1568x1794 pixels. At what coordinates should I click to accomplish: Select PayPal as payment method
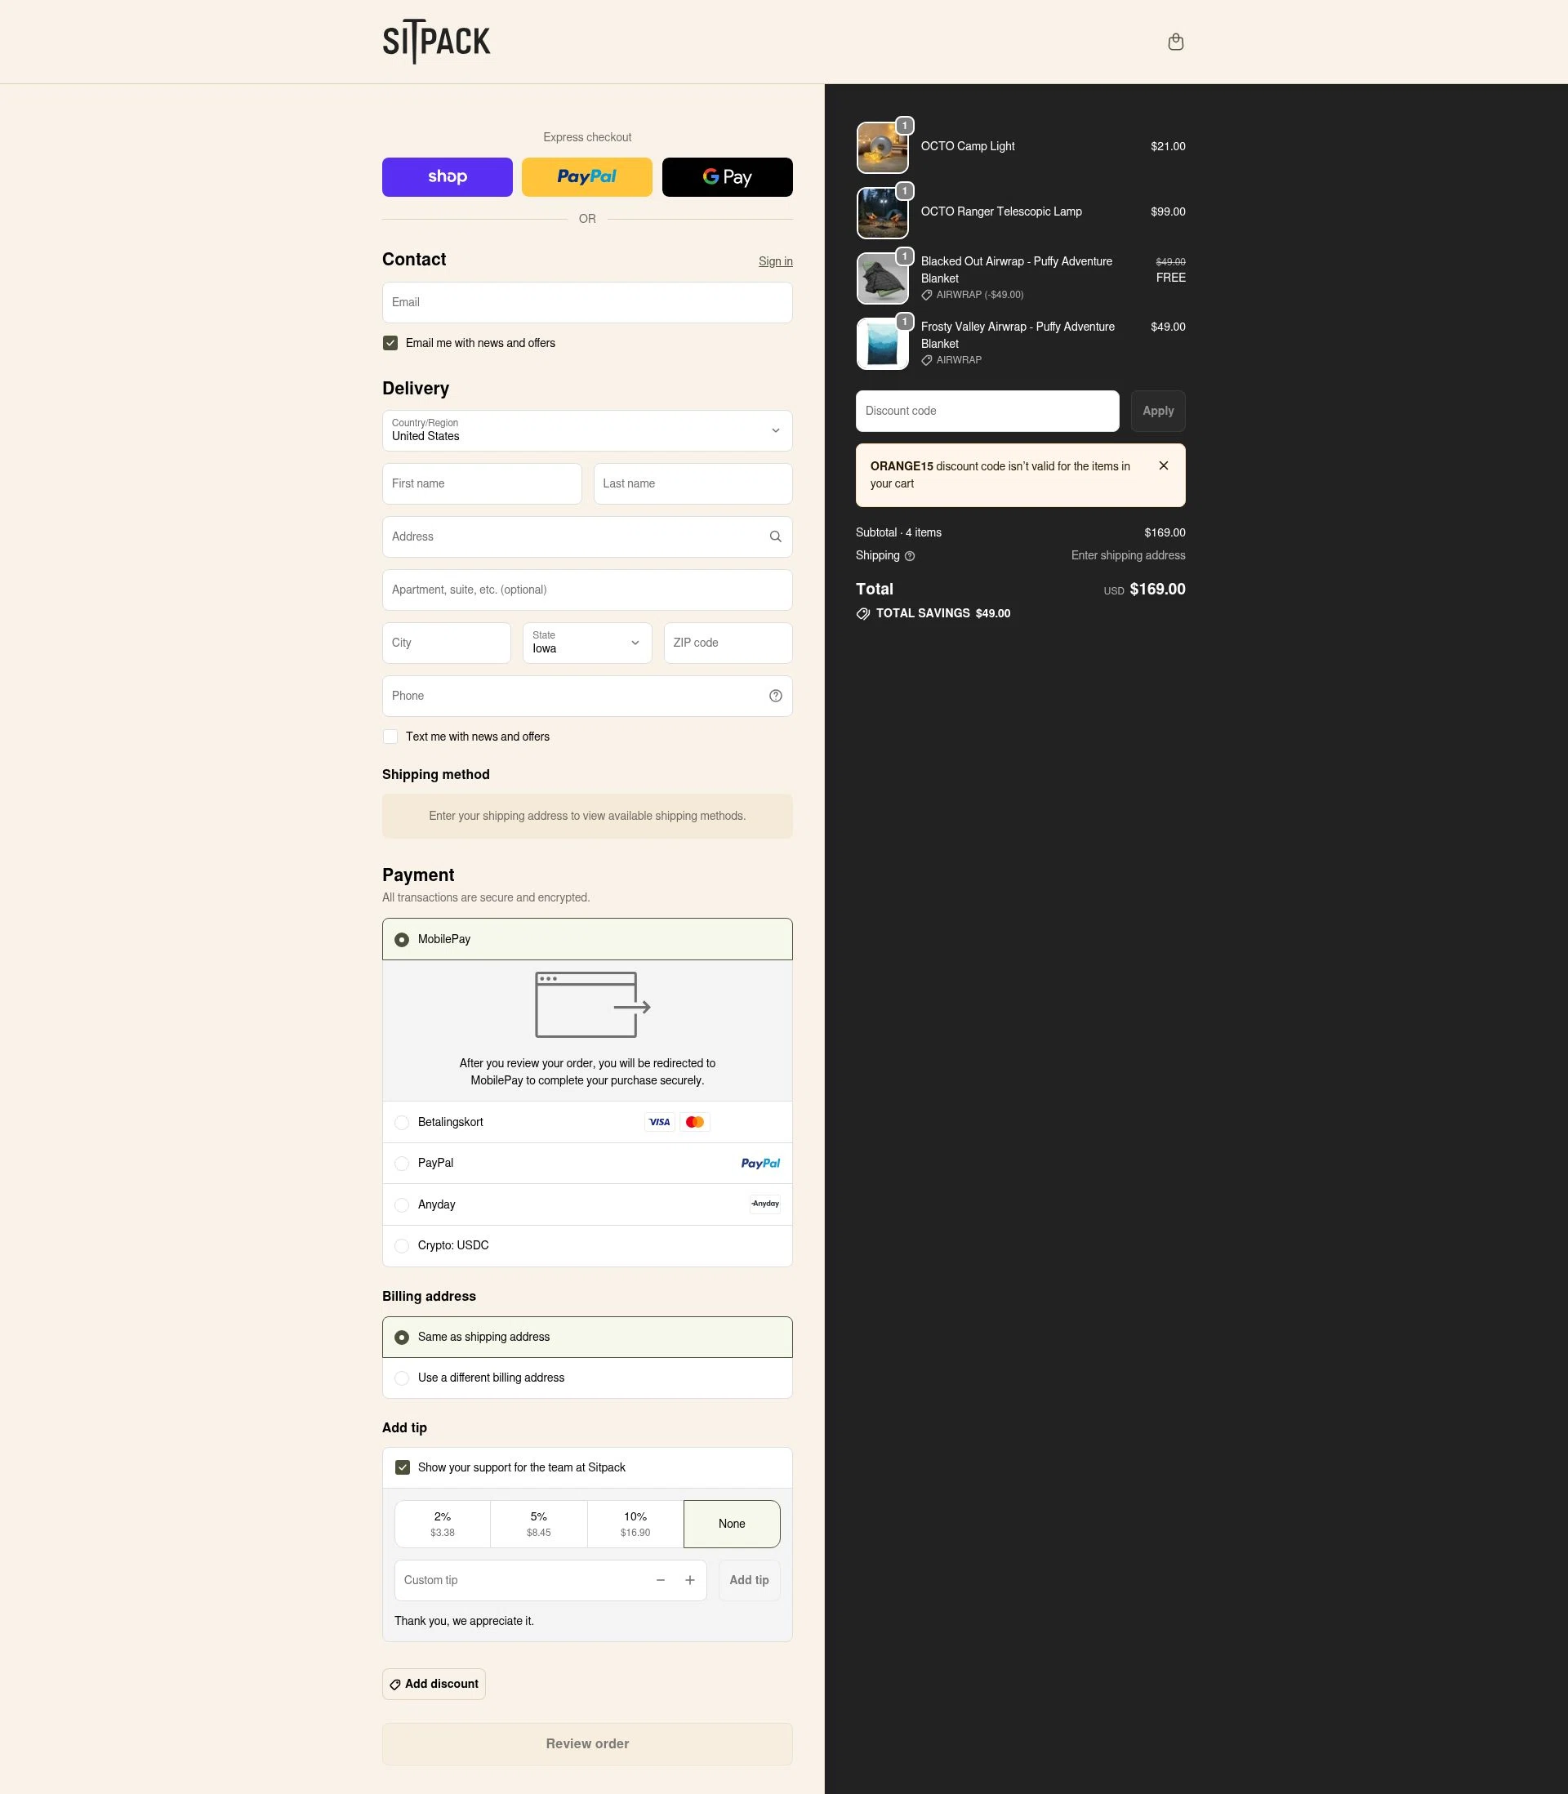pyautogui.click(x=402, y=1164)
